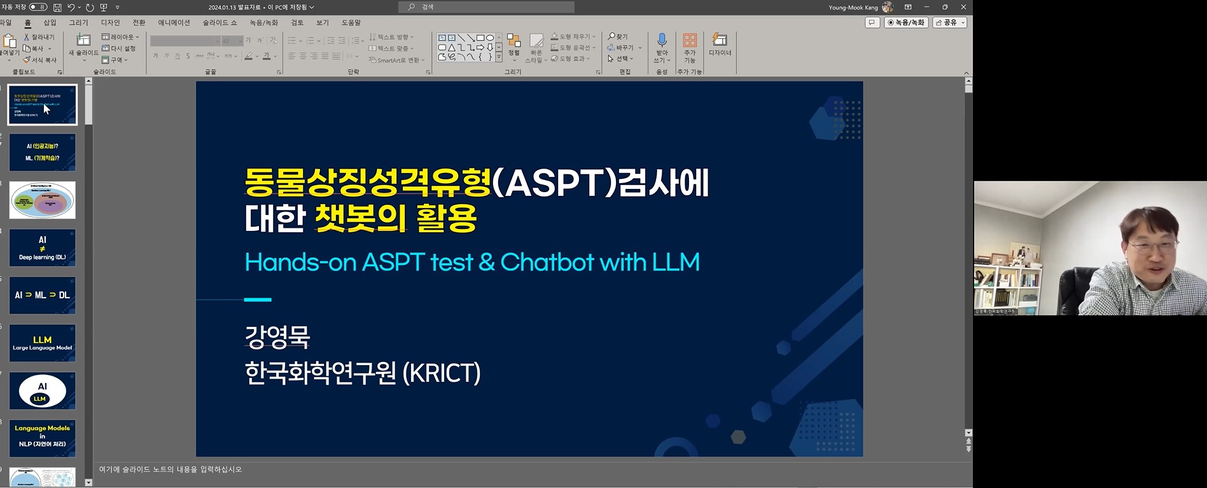Viewport: 1207px width, 488px height.
Task: Open the comments speech bubble icon
Action: (872, 22)
